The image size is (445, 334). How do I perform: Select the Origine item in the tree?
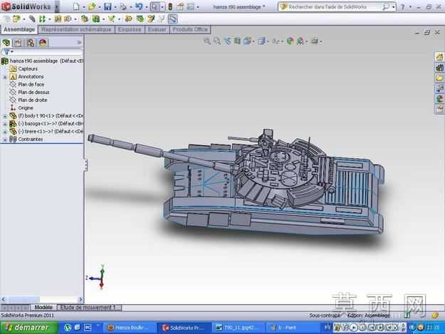click(x=26, y=108)
